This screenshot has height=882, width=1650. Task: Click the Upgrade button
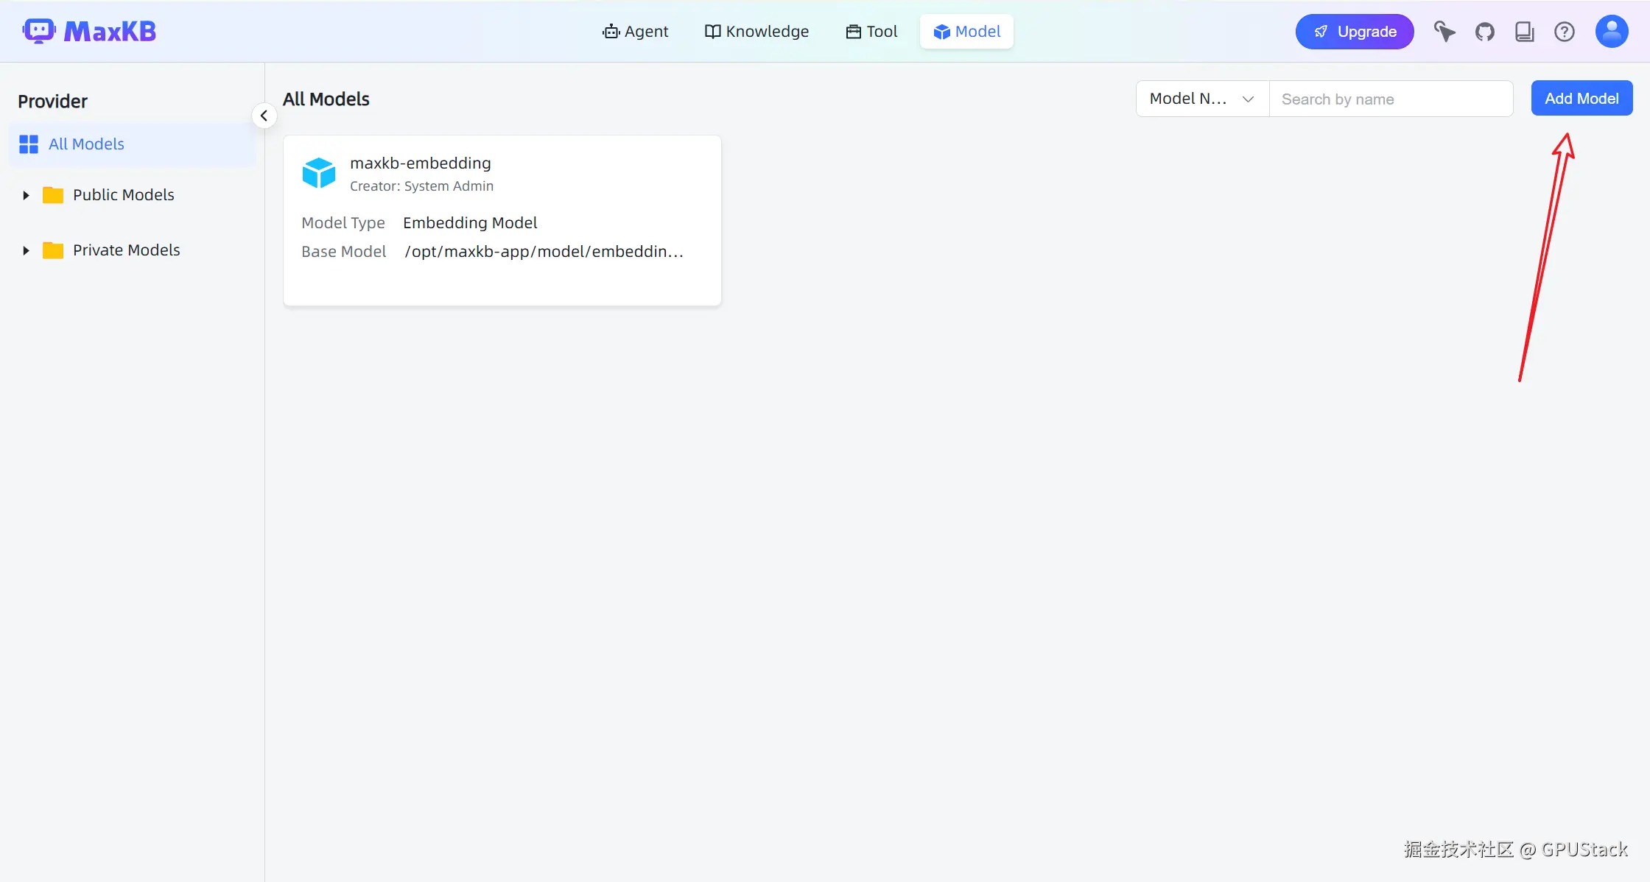1354,32
